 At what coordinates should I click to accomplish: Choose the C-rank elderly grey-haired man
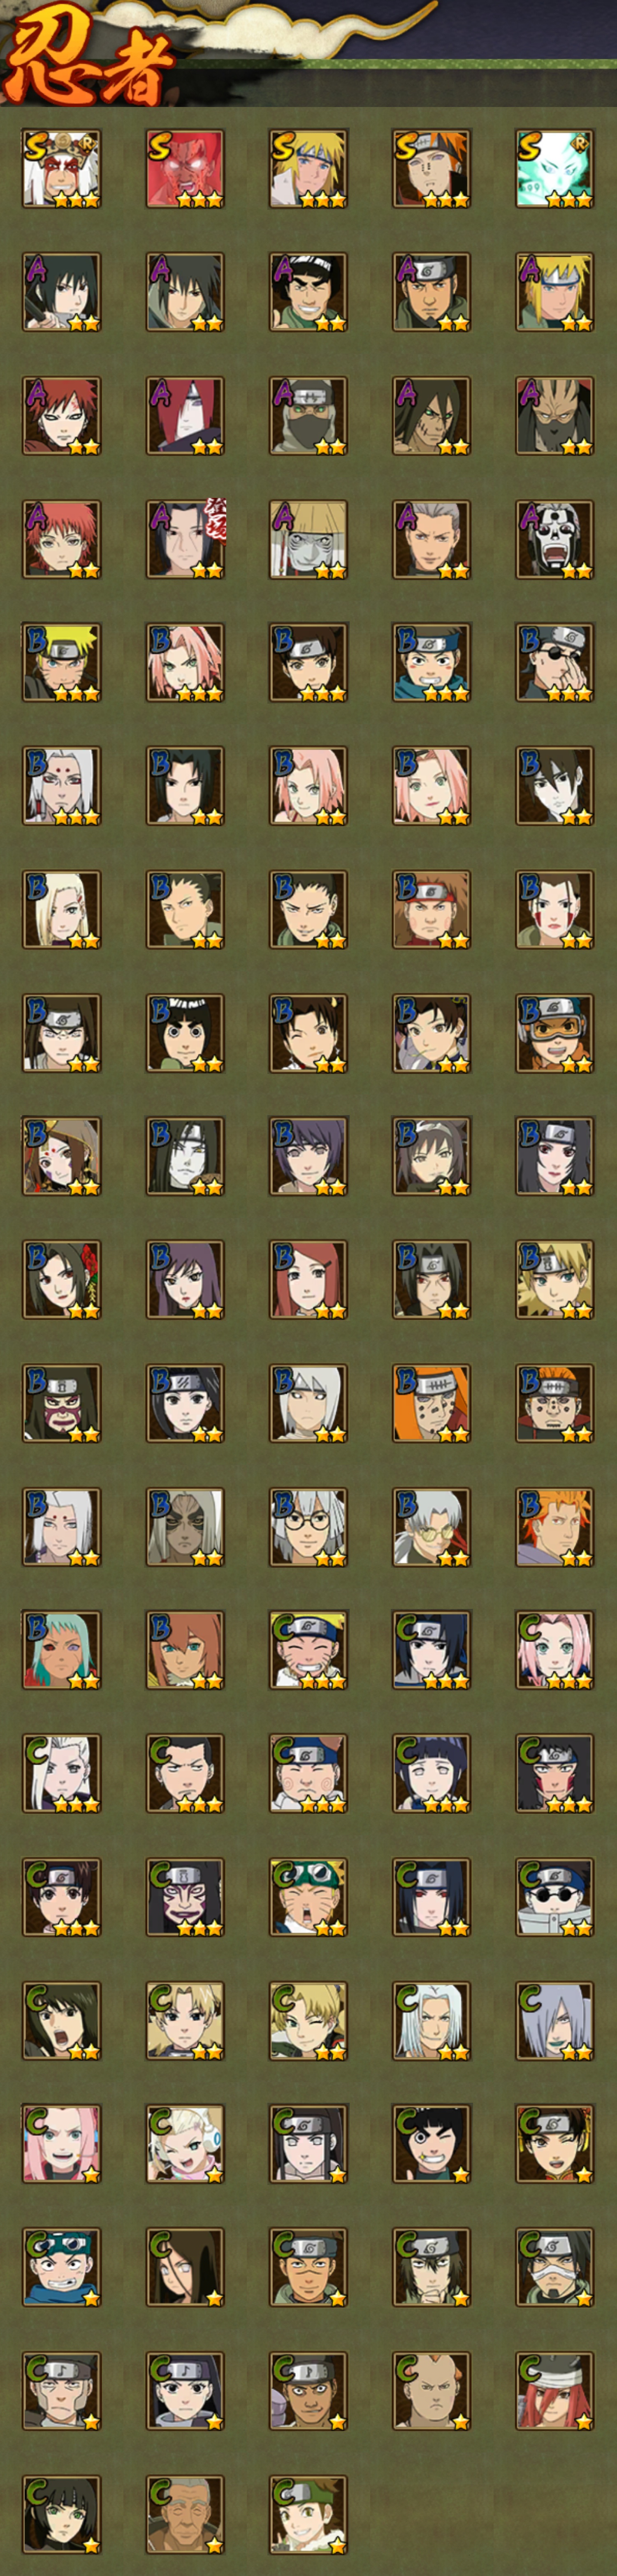coord(185,2515)
